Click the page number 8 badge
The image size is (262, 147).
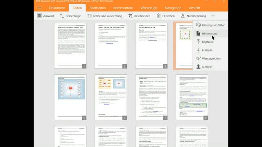click(x=206, y=118)
